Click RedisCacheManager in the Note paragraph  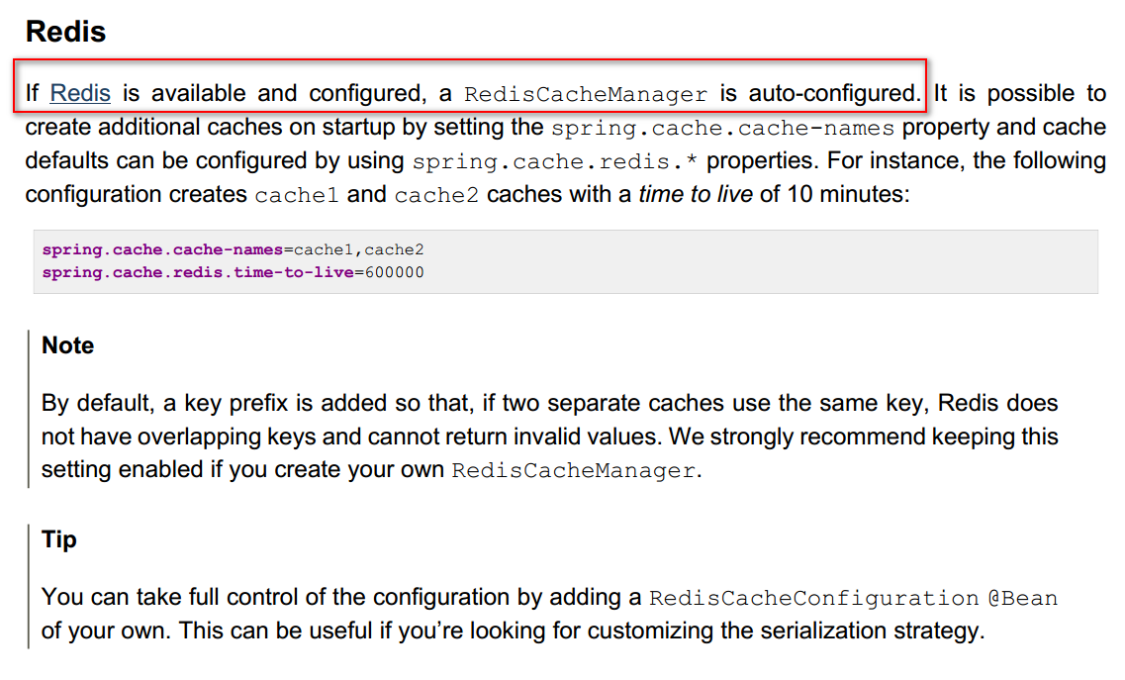(574, 470)
